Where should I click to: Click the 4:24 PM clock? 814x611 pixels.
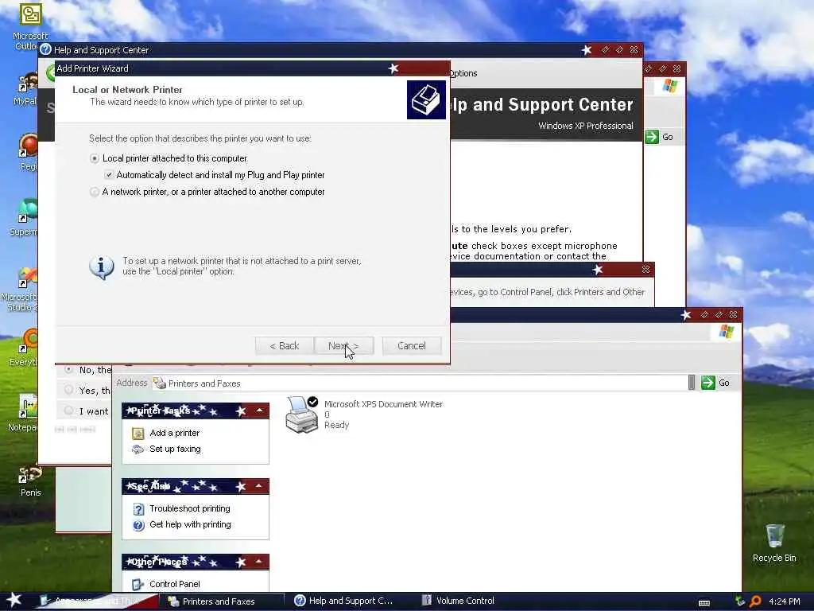tap(785, 601)
